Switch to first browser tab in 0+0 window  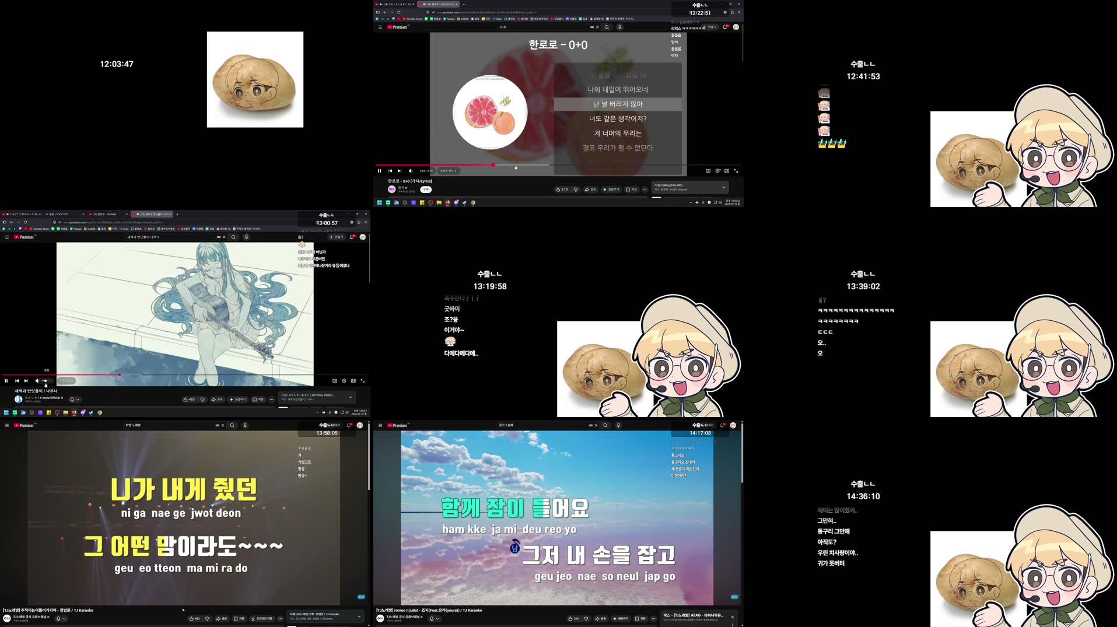pos(395,4)
